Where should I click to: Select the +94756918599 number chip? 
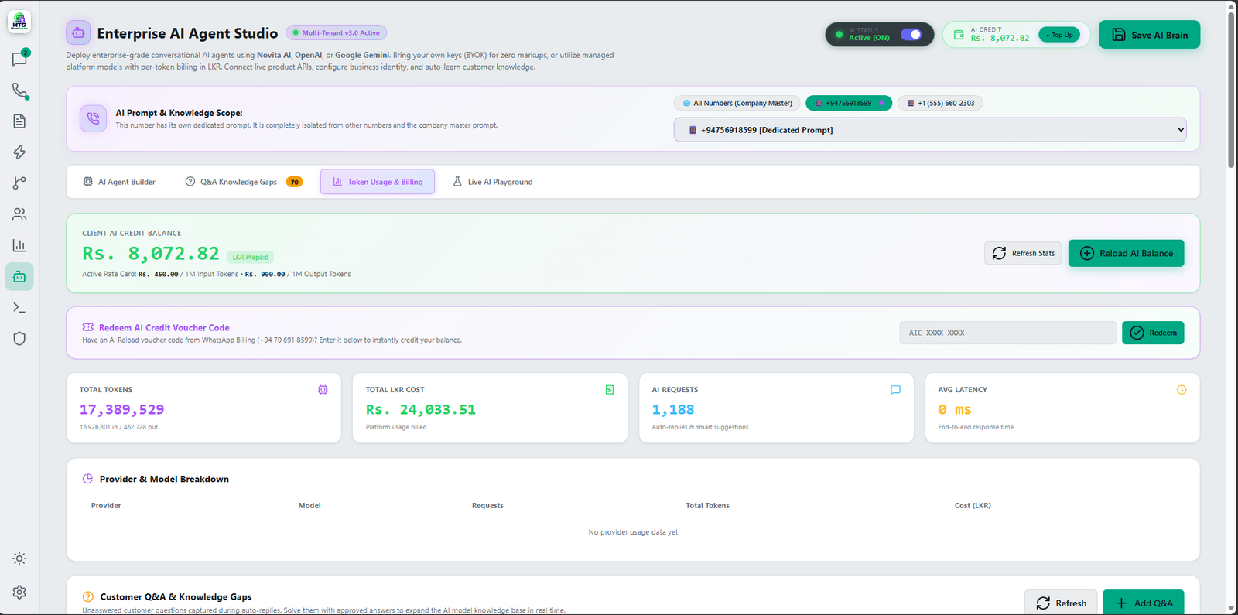[x=849, y=103]
